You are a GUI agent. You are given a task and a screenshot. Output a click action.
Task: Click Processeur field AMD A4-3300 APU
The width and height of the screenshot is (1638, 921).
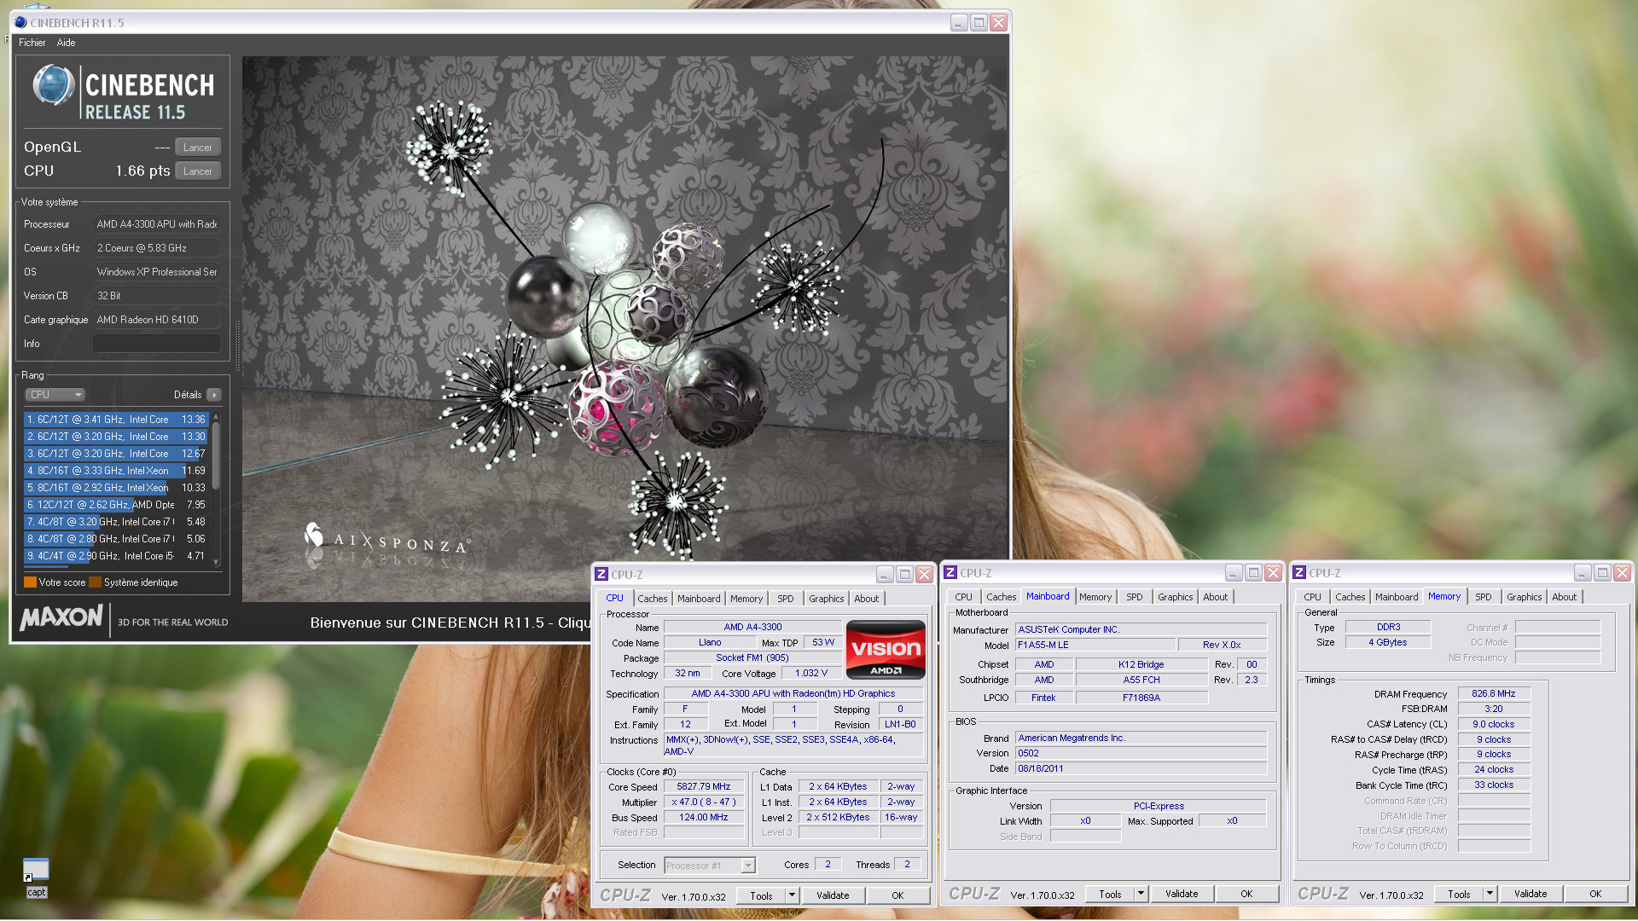(x=157, y=224)
